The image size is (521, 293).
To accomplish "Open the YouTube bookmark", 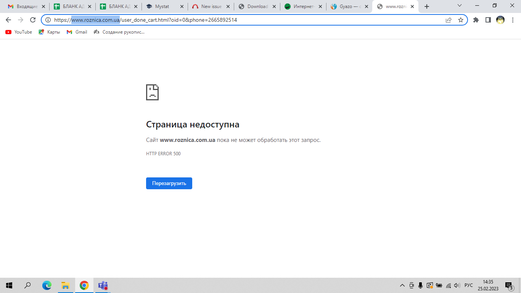I will [x=19, y=32].
